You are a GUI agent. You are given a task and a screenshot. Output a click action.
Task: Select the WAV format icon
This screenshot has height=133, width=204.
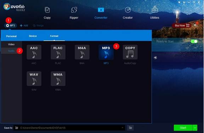coord(34,79)
